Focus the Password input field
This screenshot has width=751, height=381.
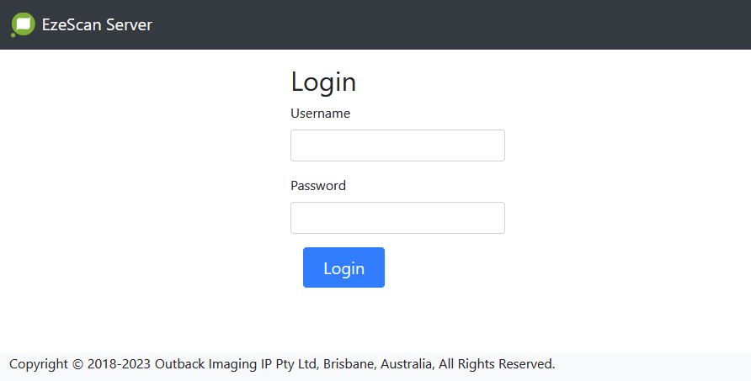397,218
